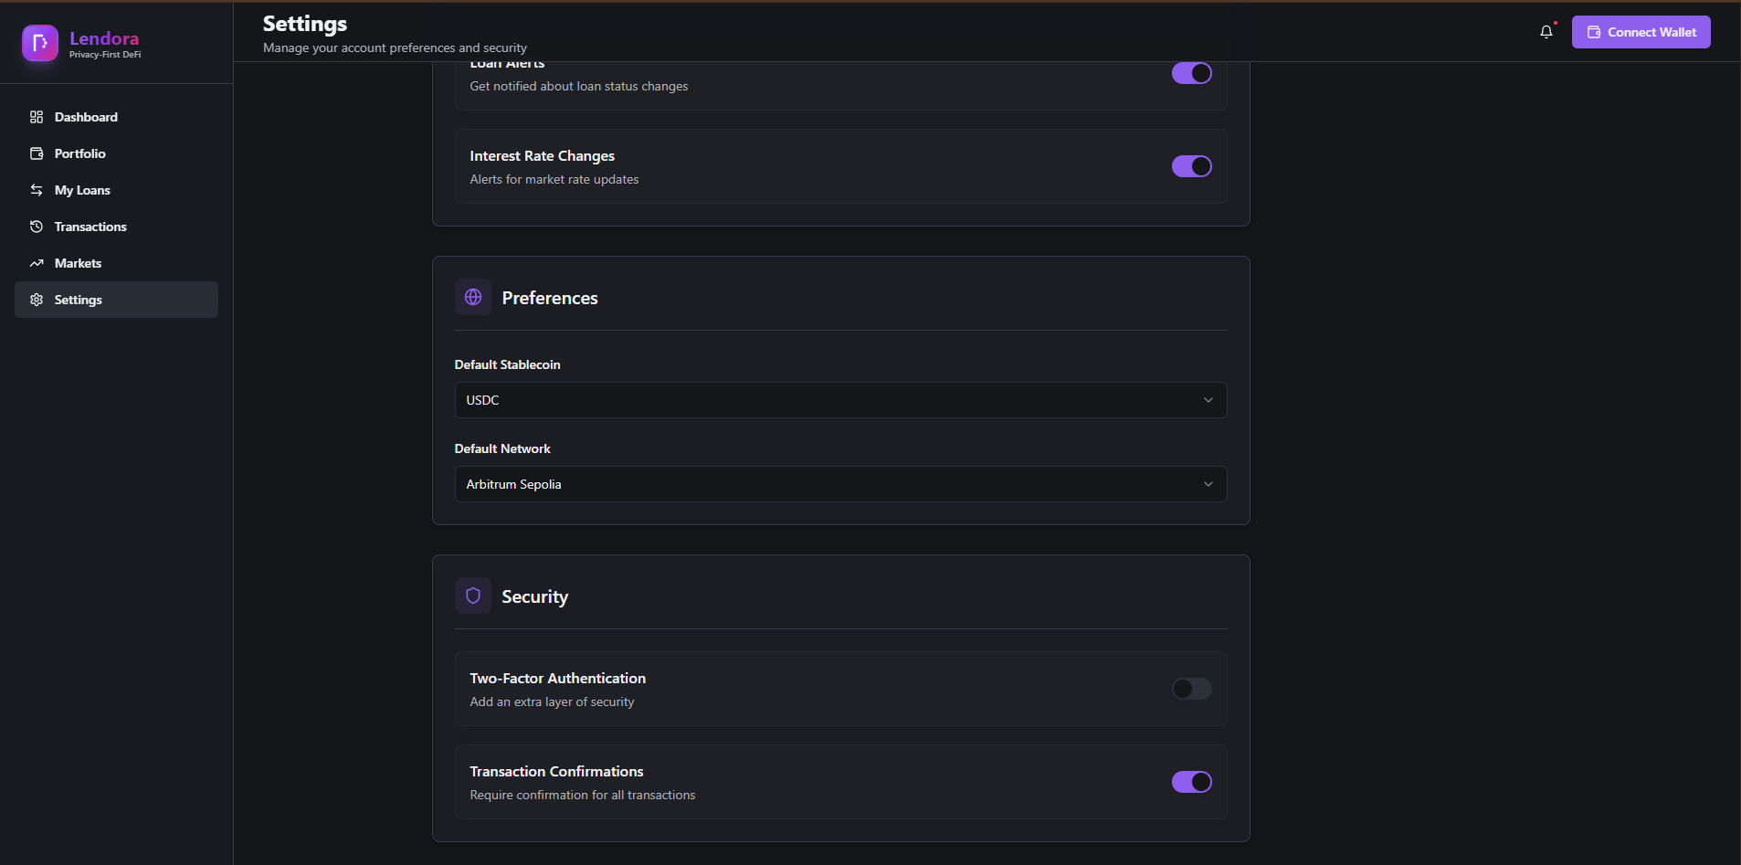This screenshot has height=865, width=1741.
Task: Click the Preferences globe icon
Action: click(x=473, y=297)
